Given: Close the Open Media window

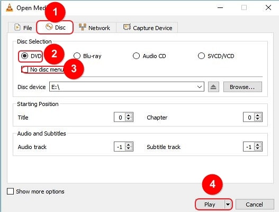Looking at the screenshot, I should point(268,7).
